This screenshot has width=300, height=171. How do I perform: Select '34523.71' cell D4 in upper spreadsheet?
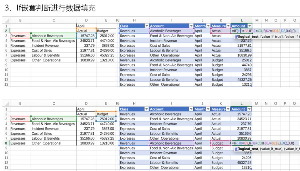(x=86, y=41)
